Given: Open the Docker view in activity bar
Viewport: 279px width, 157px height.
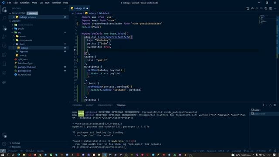Looking at the screenshot, I should (x=4, y=82).
